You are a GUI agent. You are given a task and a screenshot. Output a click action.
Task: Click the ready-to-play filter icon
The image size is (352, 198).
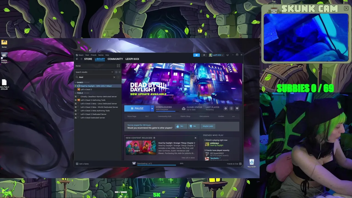[x=119, y=72]
